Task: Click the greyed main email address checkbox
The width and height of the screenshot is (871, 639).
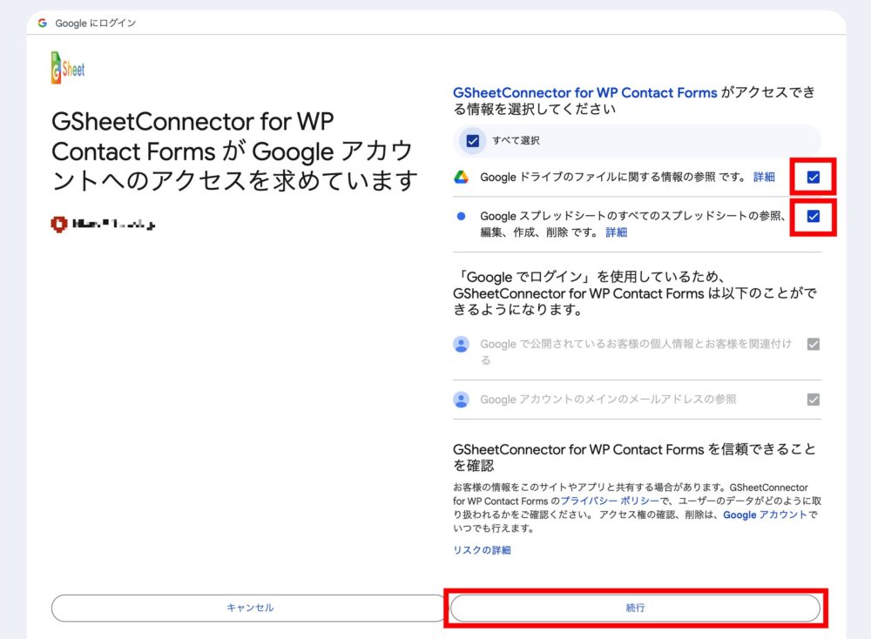Action: coord(814,400)
